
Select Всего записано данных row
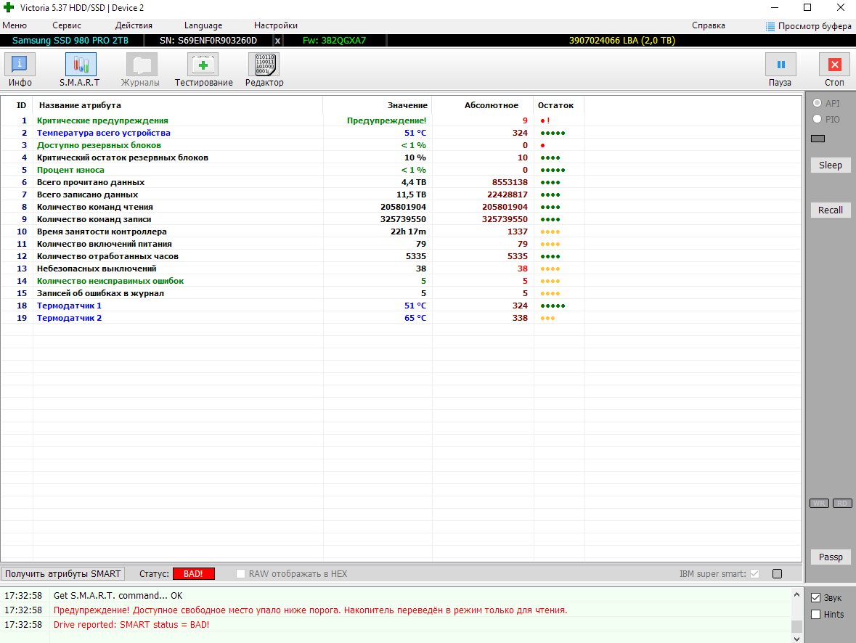tap(401, 195)
